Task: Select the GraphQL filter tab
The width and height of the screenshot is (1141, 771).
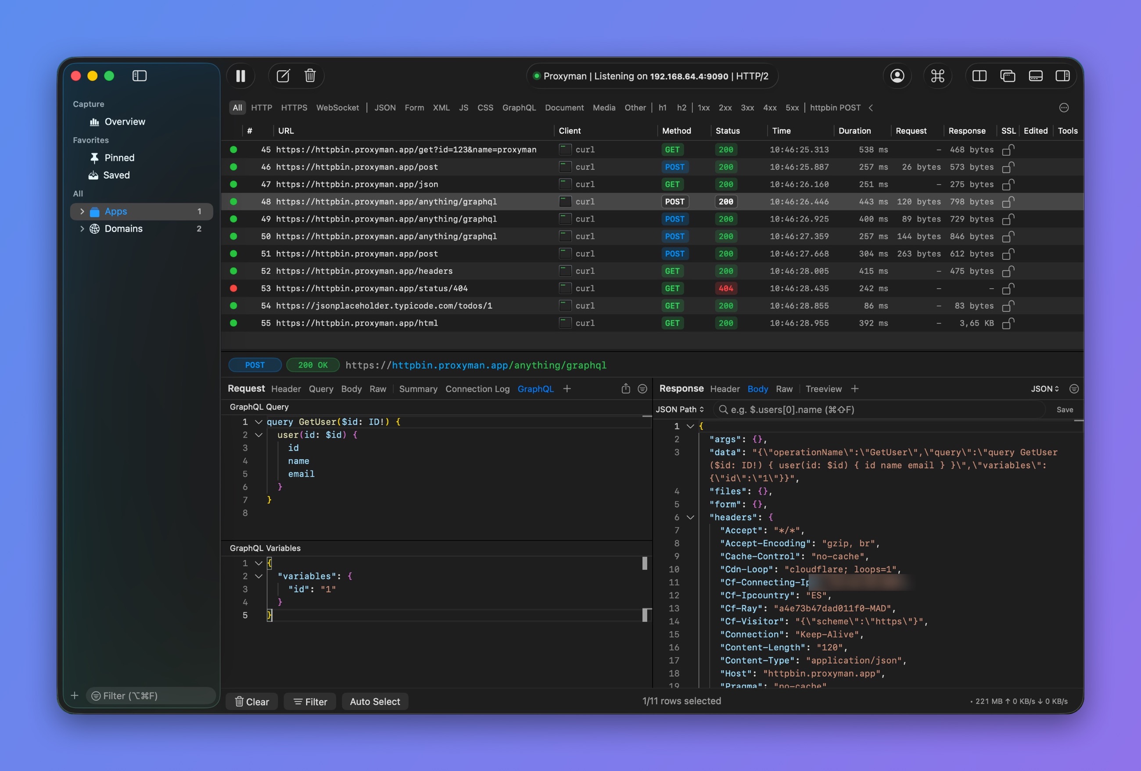Action: tap(519, 107)
